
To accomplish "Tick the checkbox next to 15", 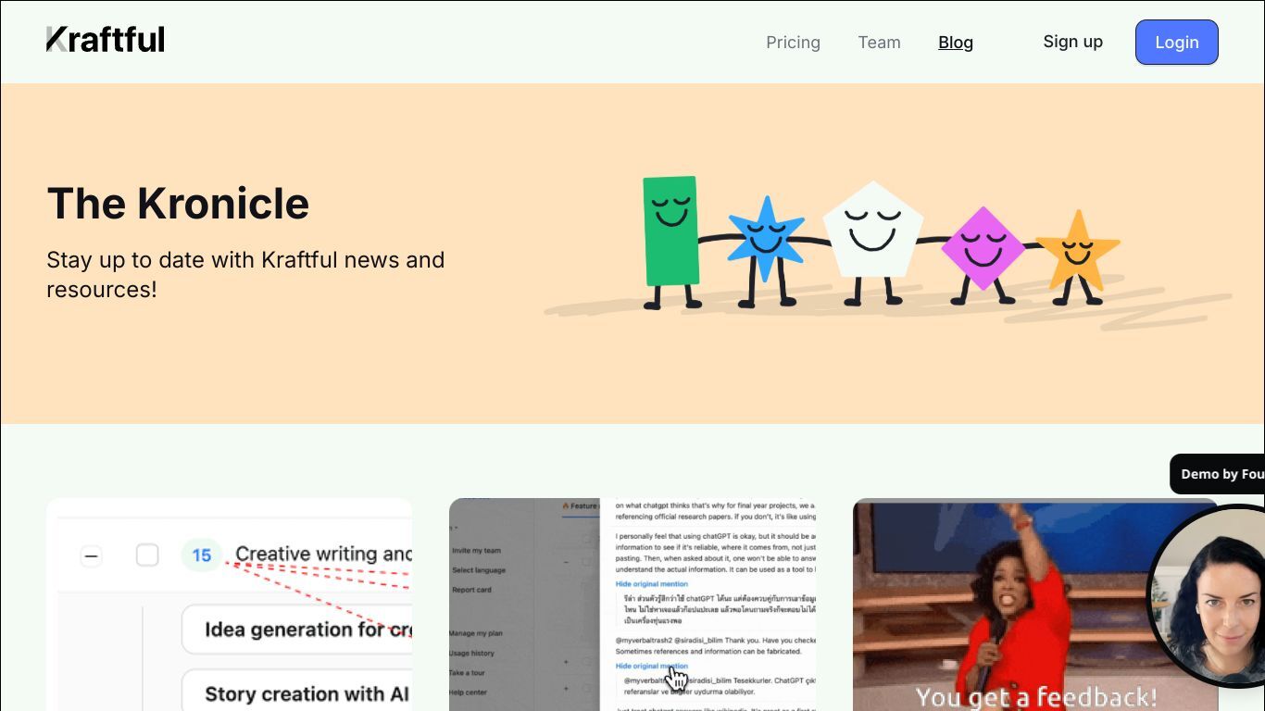I will click(x=147, y=555).
